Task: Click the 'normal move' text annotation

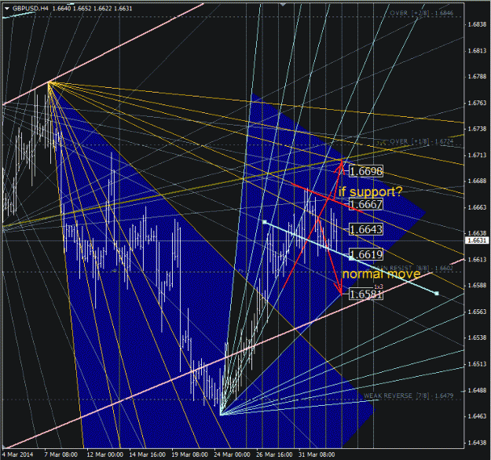Action: tap(381, 274)
